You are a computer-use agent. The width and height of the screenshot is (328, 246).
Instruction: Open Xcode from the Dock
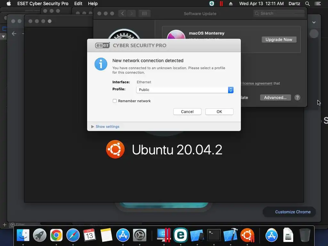[231, 235]
